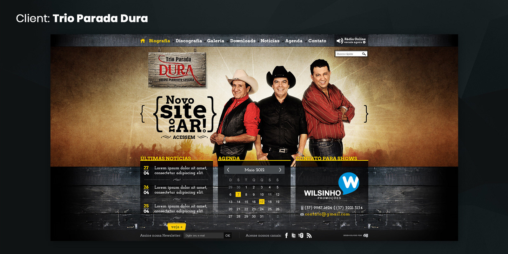The width and height of the screenshot is (508, 254).
Task: Open the Twitter channel icon
Action: 293,235
